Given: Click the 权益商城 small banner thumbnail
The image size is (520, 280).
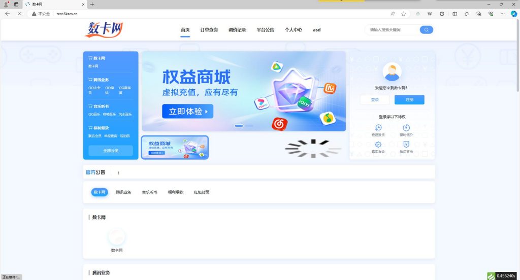Looking at the screenshot, I should point(175,148).
